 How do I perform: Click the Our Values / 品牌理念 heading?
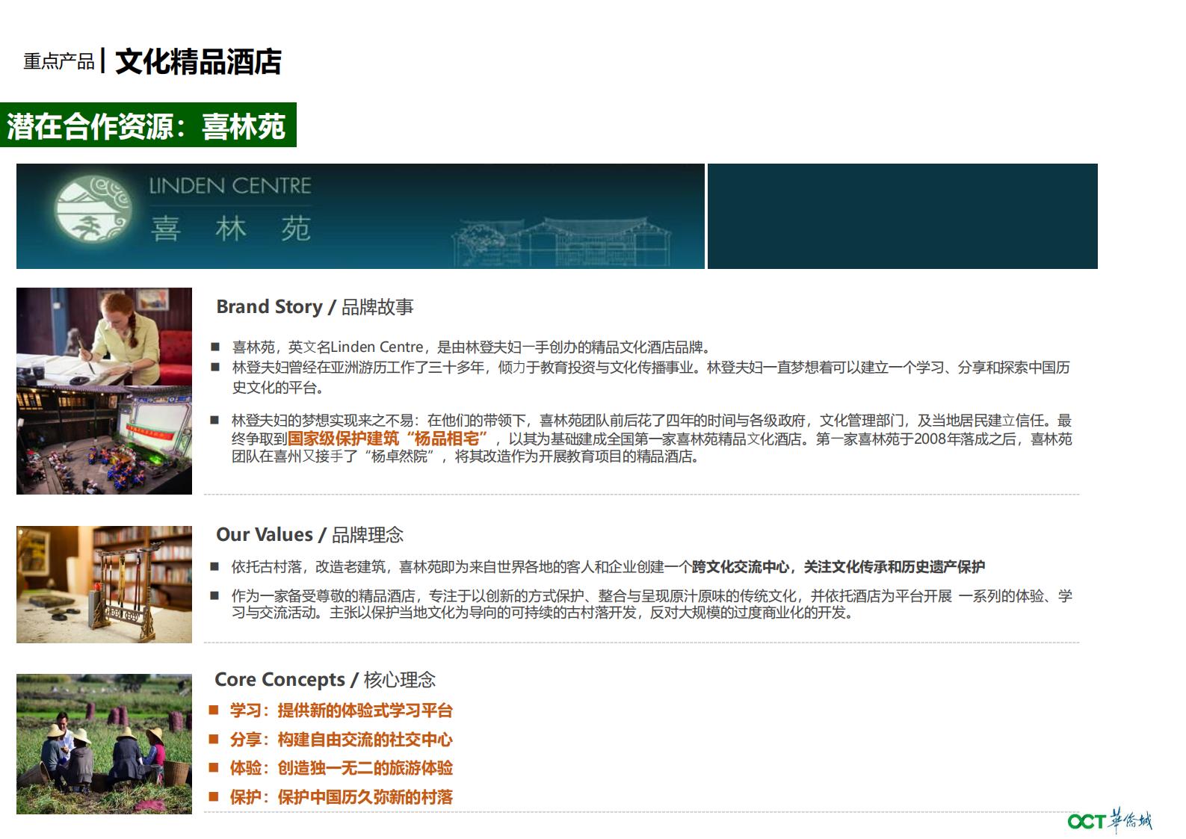point(309,535)
